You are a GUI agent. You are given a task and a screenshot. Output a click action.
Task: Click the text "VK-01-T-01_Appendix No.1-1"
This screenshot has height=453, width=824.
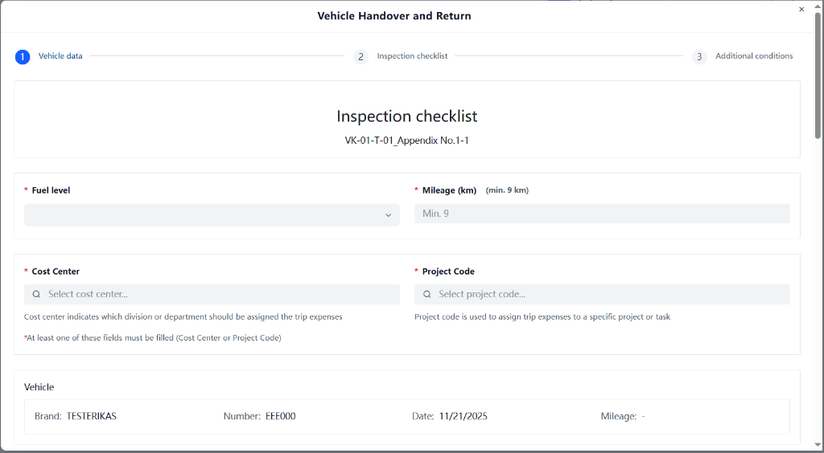[x=406, y=141]
